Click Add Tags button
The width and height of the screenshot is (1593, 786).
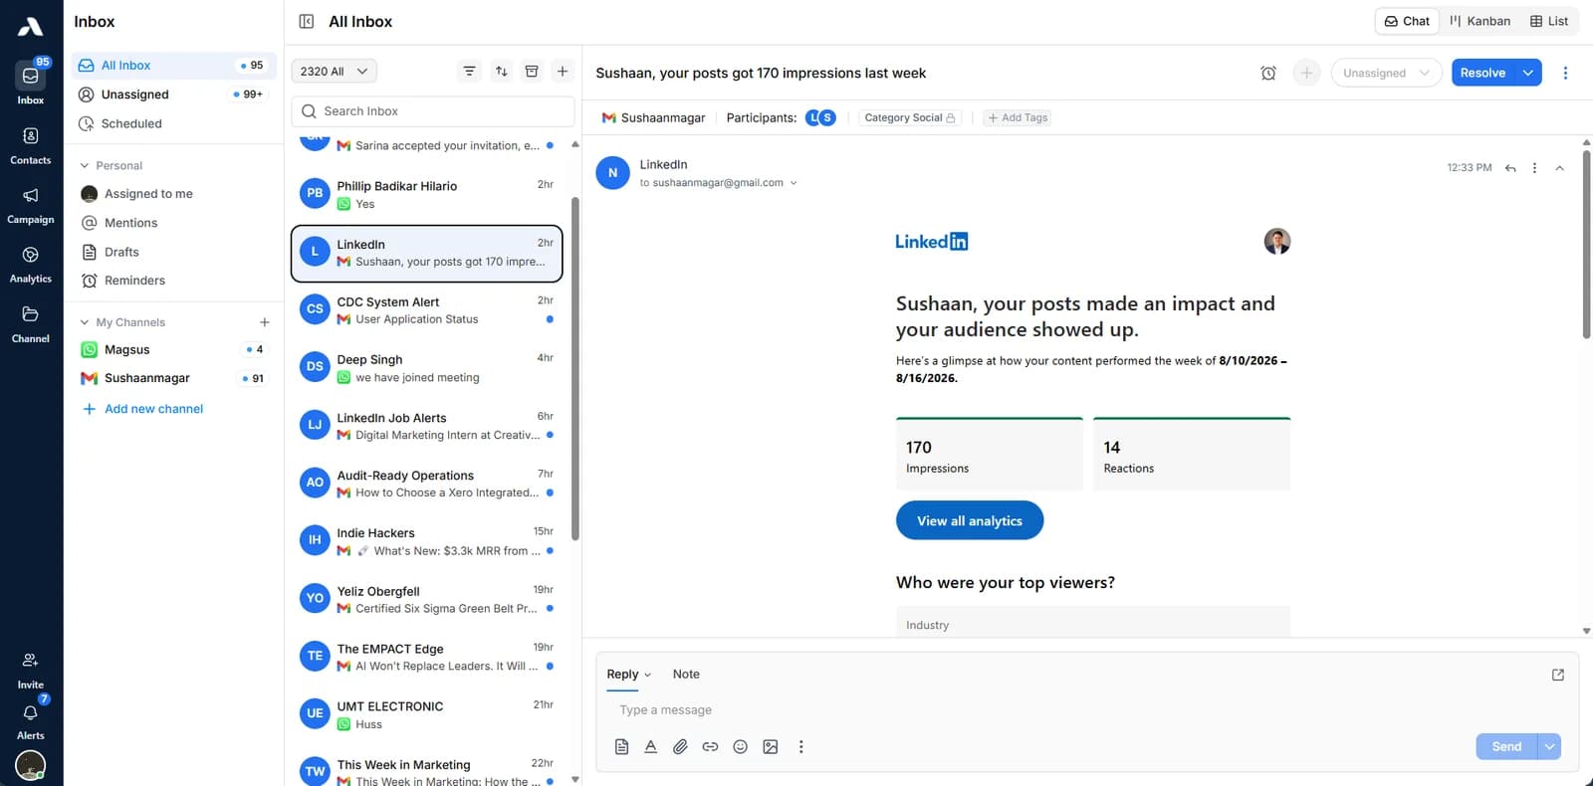point(1018,117)
